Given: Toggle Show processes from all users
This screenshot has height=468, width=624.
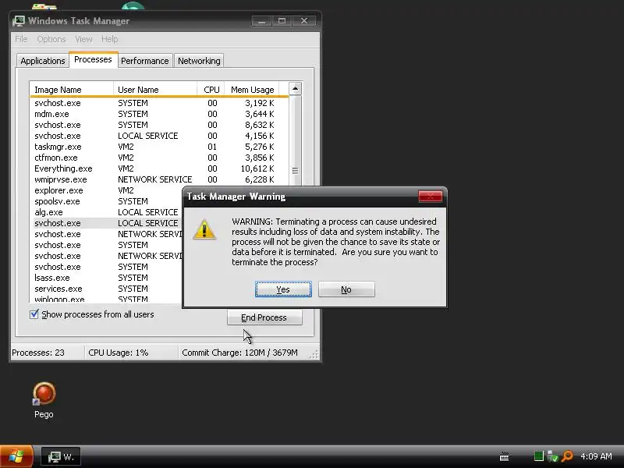Looking at the screenshot, I should [34, 314].
